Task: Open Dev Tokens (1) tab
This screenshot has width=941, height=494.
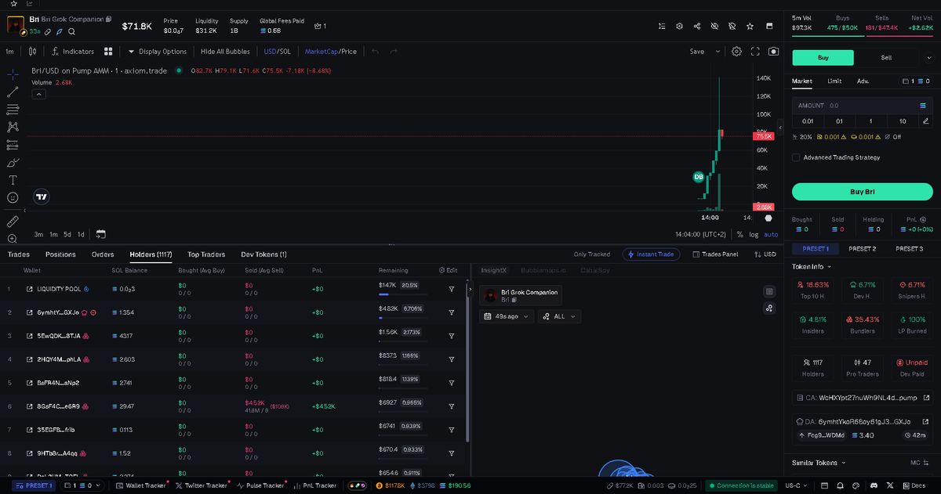Action: (263, 254)
